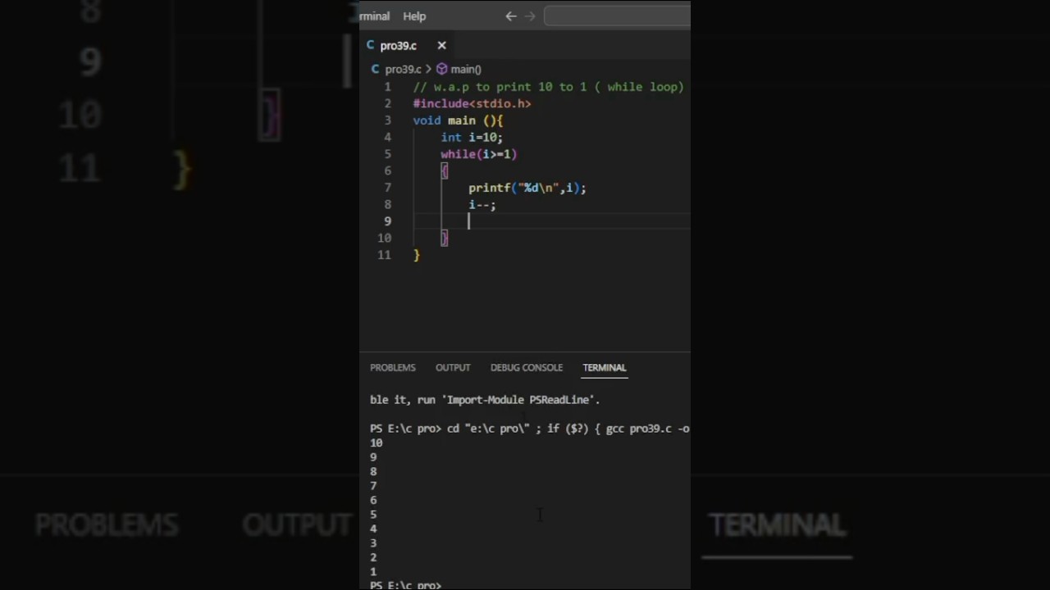Click the comment line 'w.a.p to print 10 to 1'
The height and width of the screenshot is (590, 1050).
click(548, 87)
